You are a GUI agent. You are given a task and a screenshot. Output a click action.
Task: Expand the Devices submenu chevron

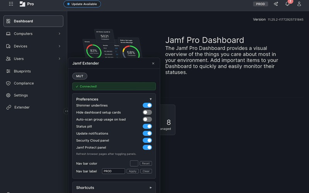pyautogui.click(x=59, y=46)
